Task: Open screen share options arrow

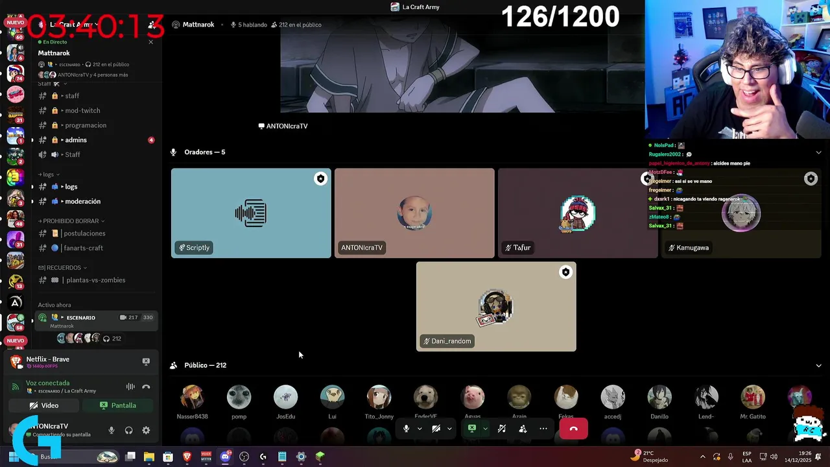Action: click(x=485, y=429)
